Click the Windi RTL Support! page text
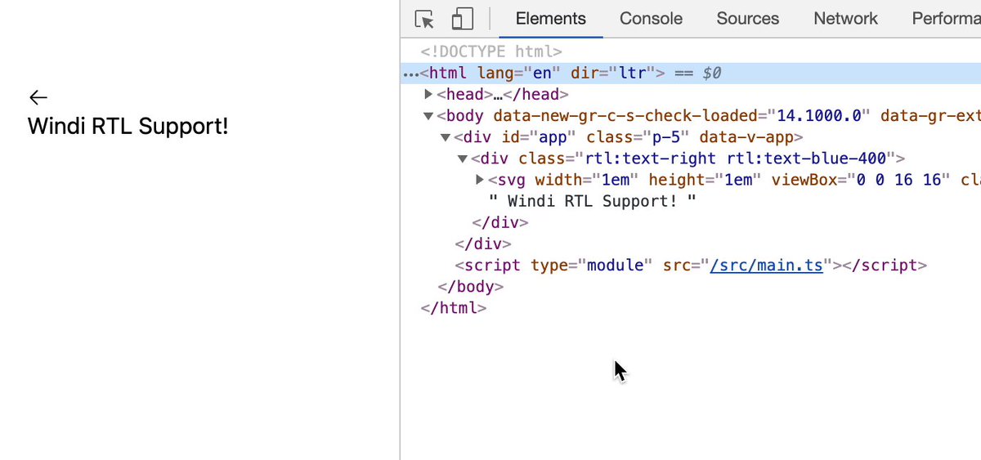Screen dimensions: 981x460 [128, 127]
